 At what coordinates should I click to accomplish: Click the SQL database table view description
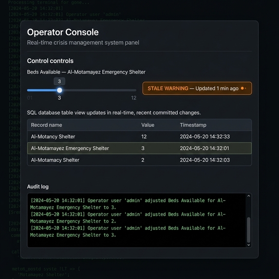(114, 112)
